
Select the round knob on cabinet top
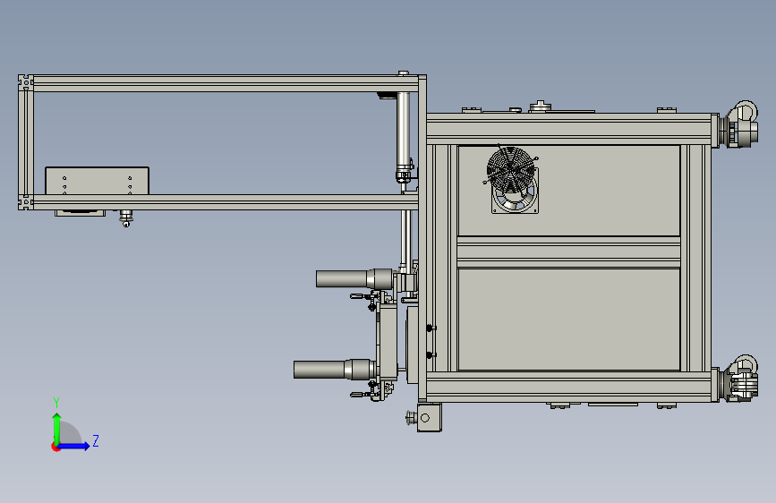pos(541,107)
